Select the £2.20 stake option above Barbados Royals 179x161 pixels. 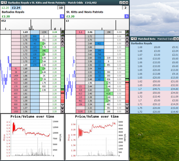point(5,8)
